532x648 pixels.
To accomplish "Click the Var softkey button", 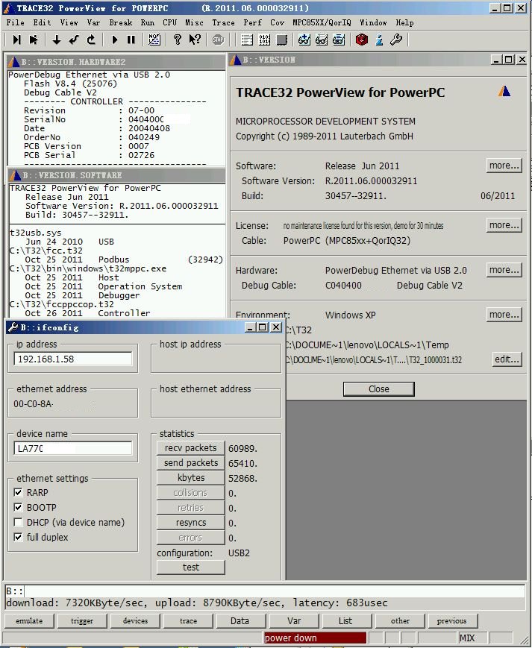I will coord(294,620).
